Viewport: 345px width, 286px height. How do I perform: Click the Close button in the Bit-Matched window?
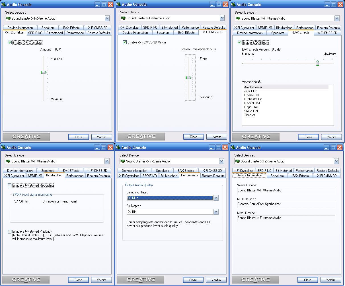78,280
